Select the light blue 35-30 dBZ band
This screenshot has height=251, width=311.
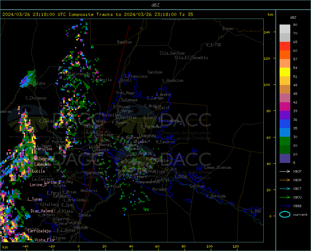click(285, 133)
